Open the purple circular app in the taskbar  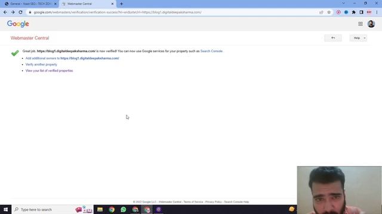point(158,209)
